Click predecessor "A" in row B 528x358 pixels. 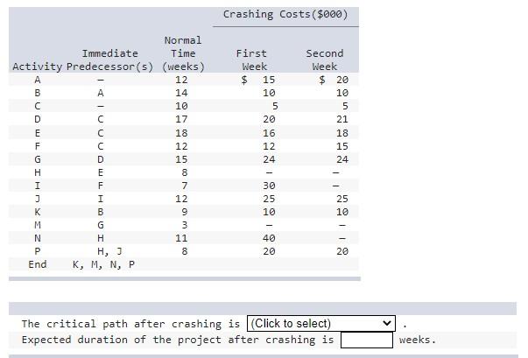pyautogui.click(x=101, y=93)
